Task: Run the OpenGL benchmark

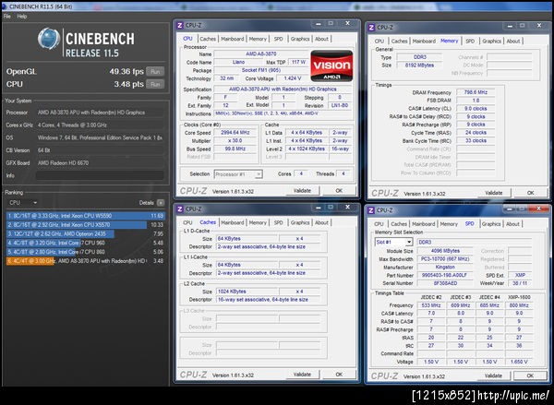Action: click(155, 71)
